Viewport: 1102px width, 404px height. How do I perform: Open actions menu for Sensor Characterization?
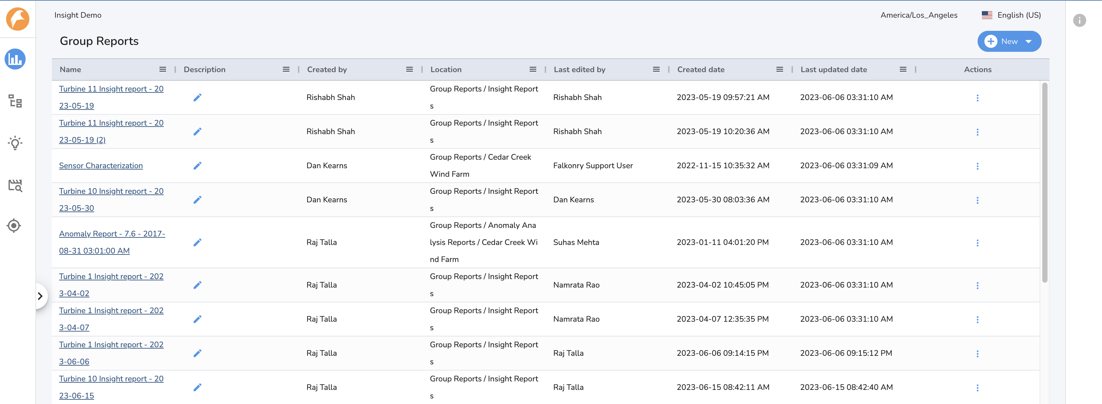[977, 166]
